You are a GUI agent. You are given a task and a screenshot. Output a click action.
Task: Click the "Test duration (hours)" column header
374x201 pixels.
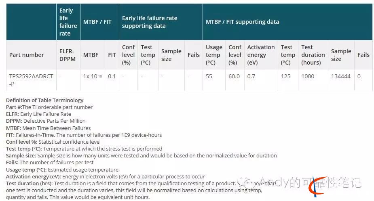[x=313, y=55]
